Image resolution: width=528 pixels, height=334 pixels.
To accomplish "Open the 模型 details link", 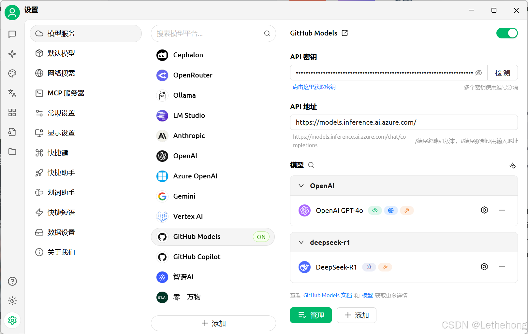I will tap(367, 295).
